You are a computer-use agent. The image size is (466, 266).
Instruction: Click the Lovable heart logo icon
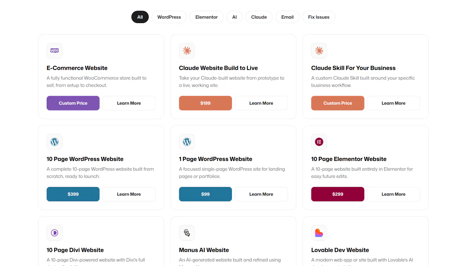(319, 233)
